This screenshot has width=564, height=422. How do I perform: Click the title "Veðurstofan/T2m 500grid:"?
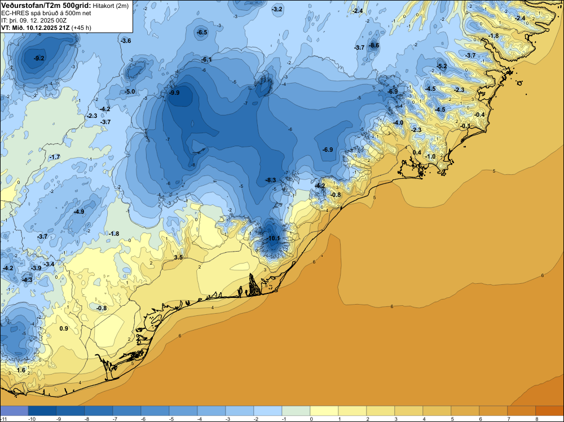pyautogui.click(x=46, y=6)
